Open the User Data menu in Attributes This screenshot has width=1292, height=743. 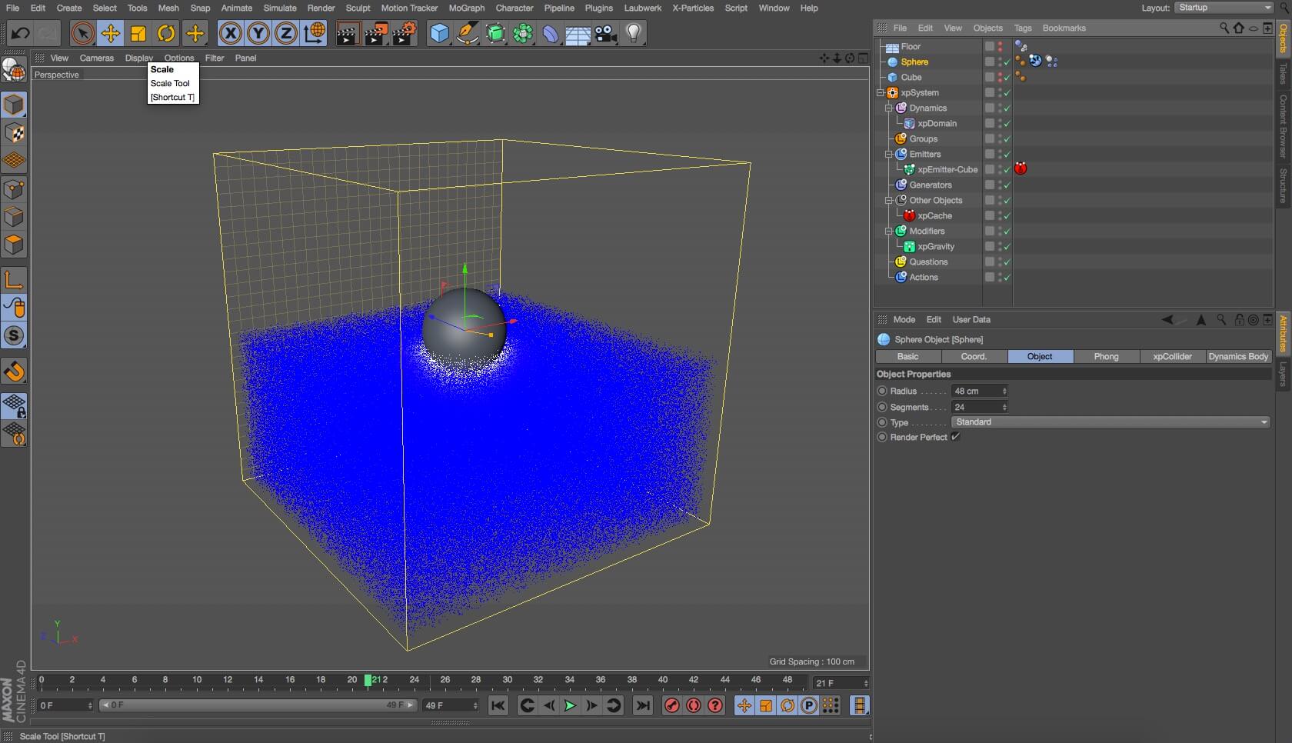coord(971,319)
